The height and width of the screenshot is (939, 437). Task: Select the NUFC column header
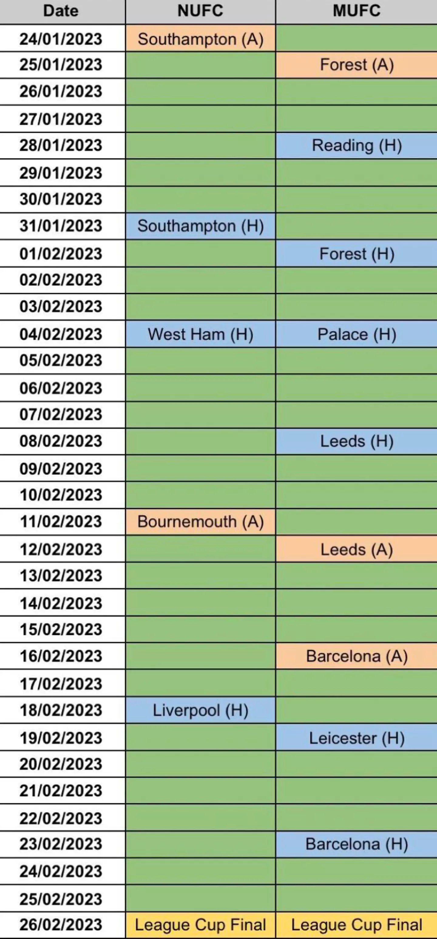200,11
